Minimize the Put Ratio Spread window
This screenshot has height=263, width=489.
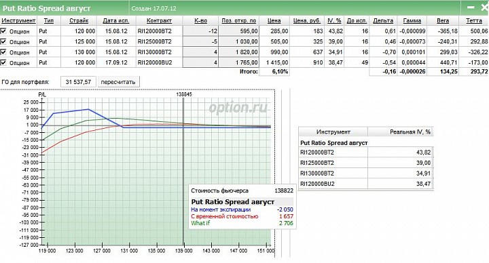coord(471,7)
